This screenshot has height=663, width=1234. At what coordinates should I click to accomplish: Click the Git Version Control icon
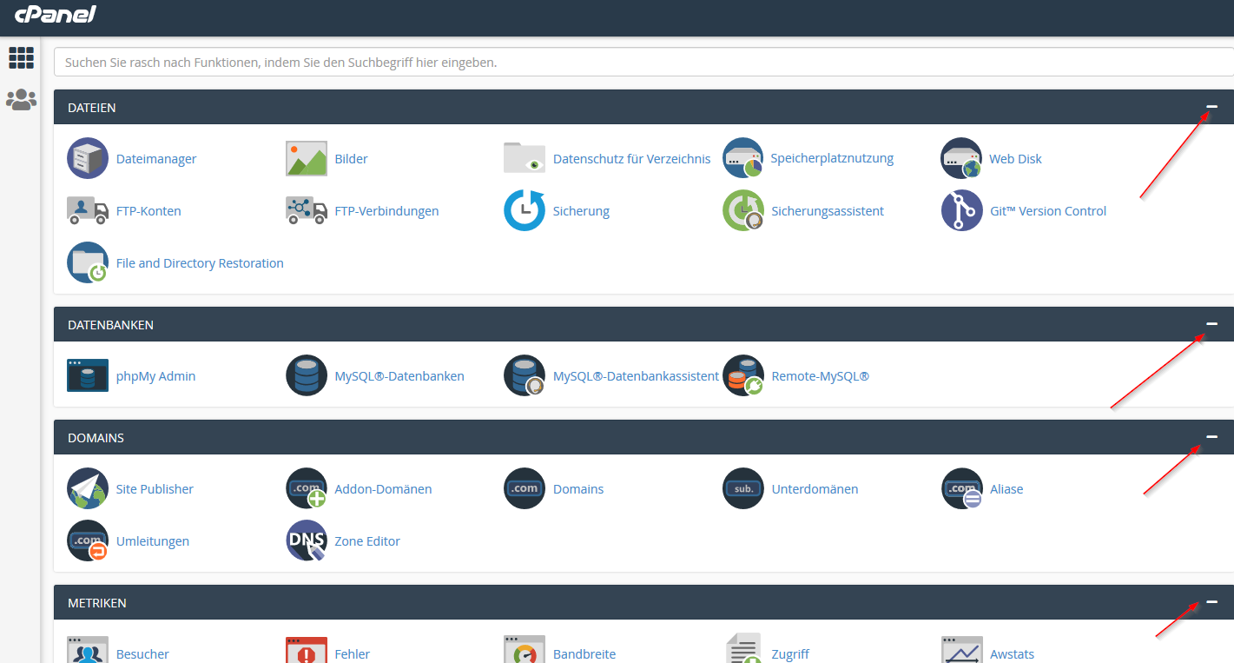coord(961,210)
